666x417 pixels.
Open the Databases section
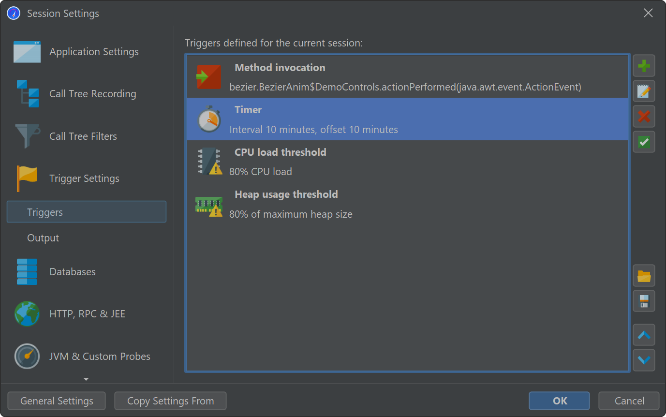click(73, 272)
